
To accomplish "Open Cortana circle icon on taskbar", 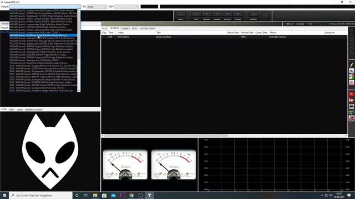I will coord(77,195).
